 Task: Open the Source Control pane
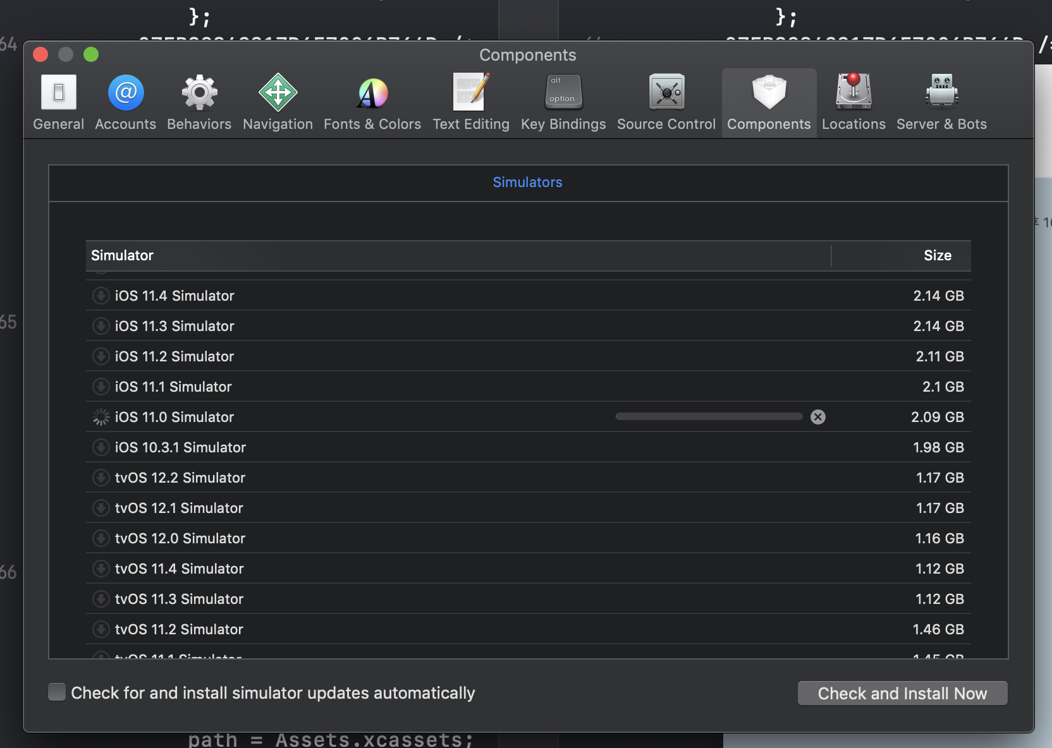point(666,102)
